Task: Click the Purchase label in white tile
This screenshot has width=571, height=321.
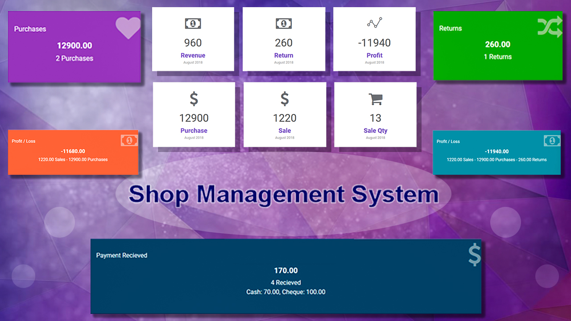Action: [194, 131]
